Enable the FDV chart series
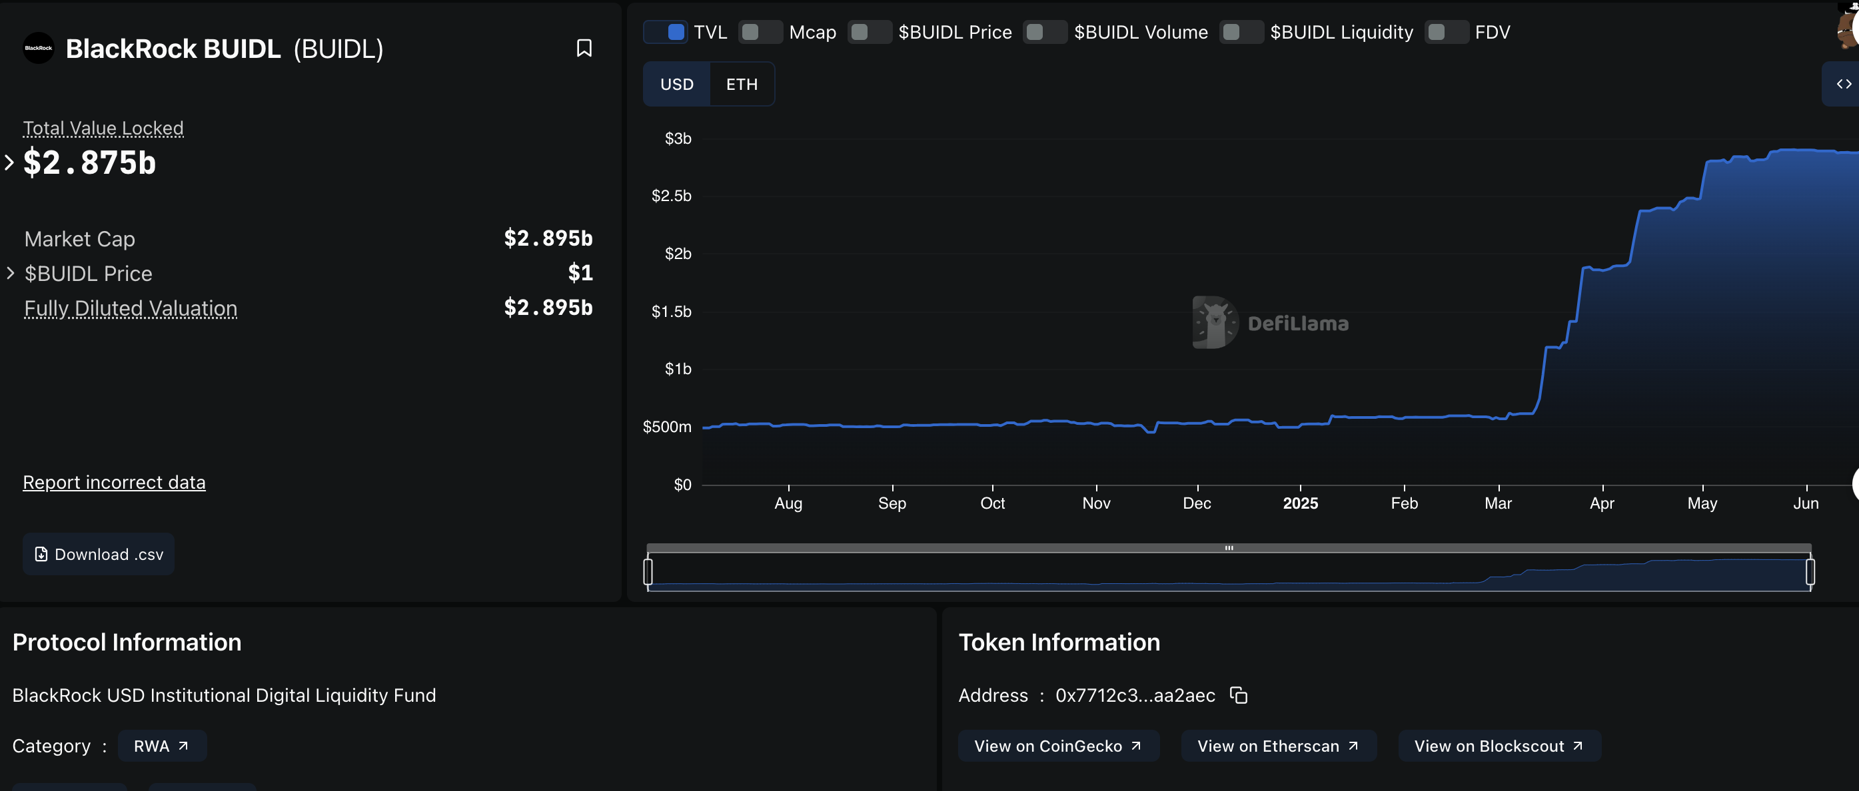Image resolution: width=1859 pixels, height=791 pixels. tap(1445, 32)
